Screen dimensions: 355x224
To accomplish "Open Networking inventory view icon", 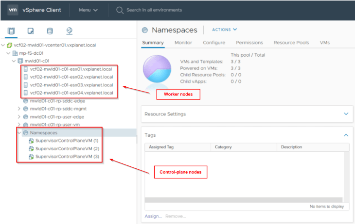I will coord(69,31).
